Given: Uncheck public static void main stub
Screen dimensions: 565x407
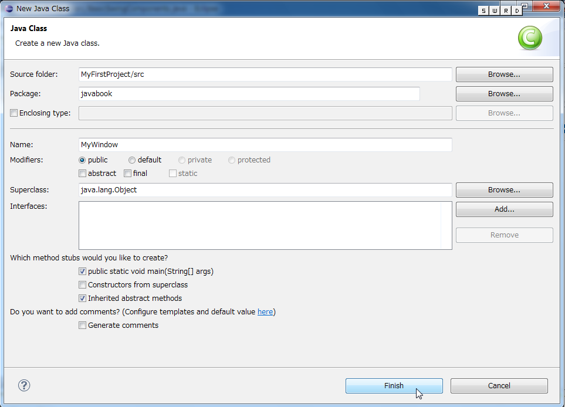Looking at the screenshot, I should pos(82,272).
